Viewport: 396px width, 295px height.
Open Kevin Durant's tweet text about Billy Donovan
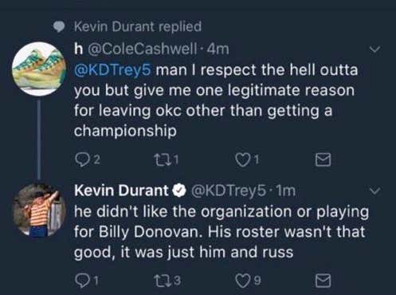[x=222, y=232]
